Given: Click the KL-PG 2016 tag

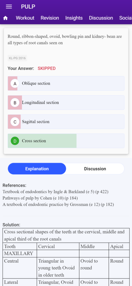Looking at the screenshot, I should pyautogui.click(x=17, y=58).
